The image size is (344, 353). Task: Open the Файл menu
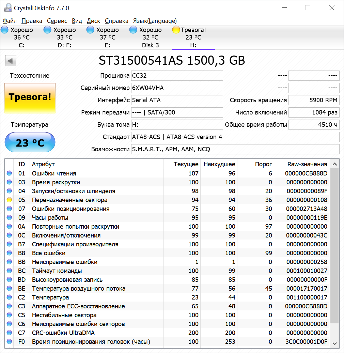click(x=10, y=21)
